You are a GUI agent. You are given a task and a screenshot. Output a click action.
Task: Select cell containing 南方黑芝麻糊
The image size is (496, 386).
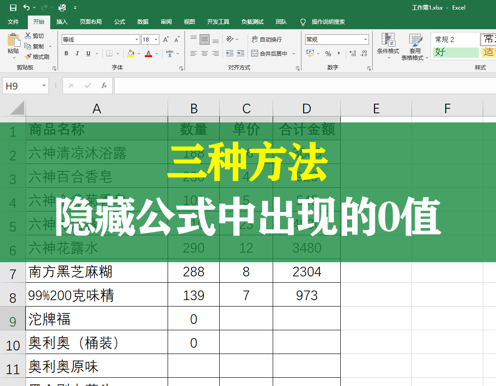[97, 272]
